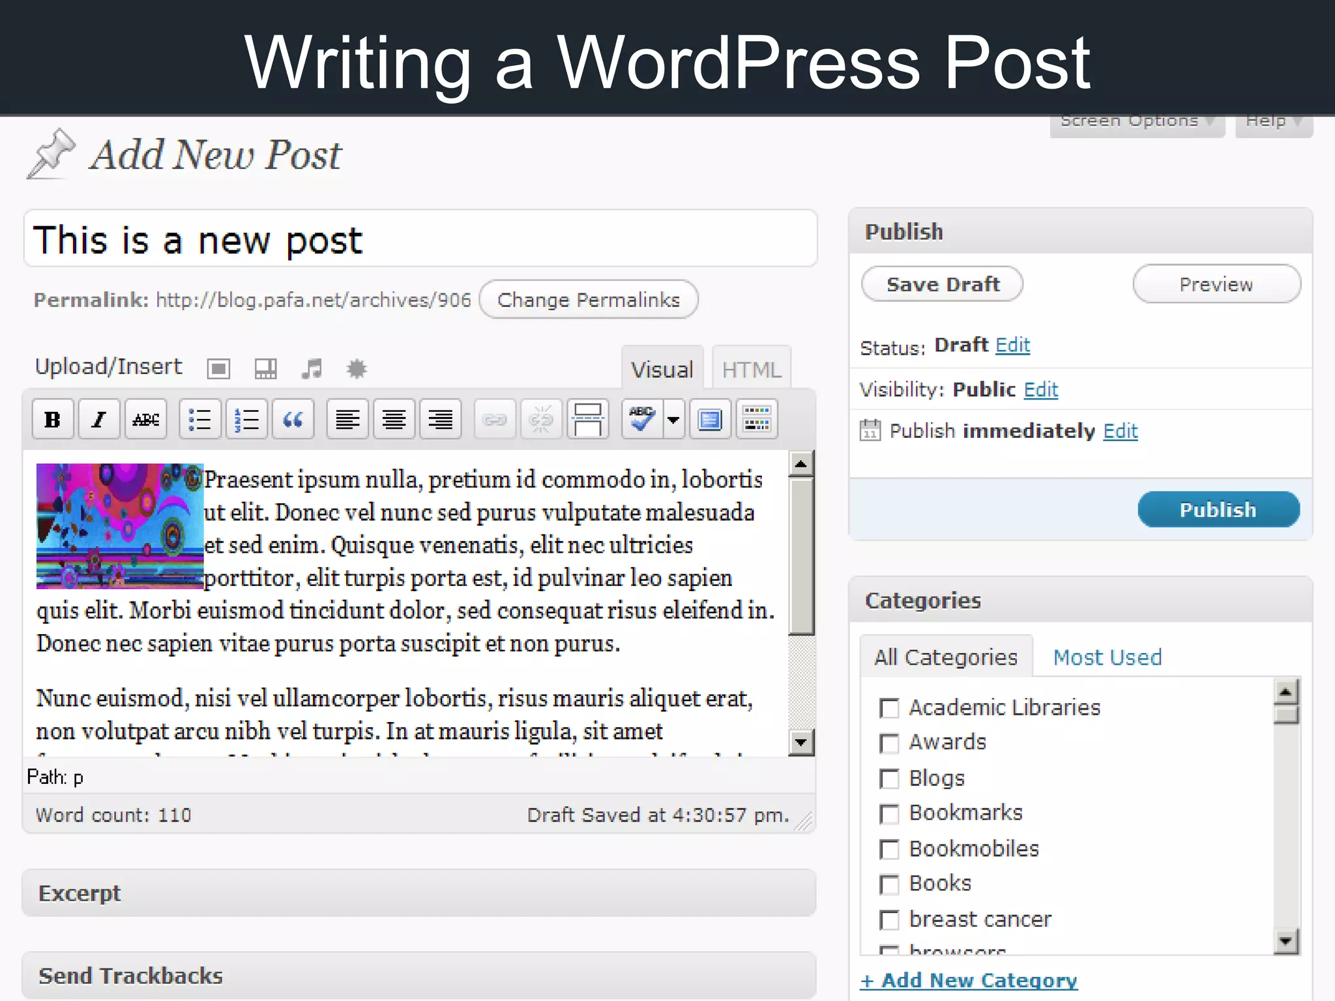Click the categories list scroll down arrow
The height and width of the screenshot is (1001, 1335).
tap(1286, 941)
